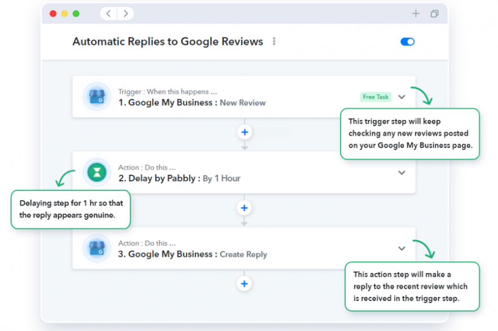Disable the blue workflow activation toggle
Viewport: 498px width, 331px height.
click(x=407, y=41)
